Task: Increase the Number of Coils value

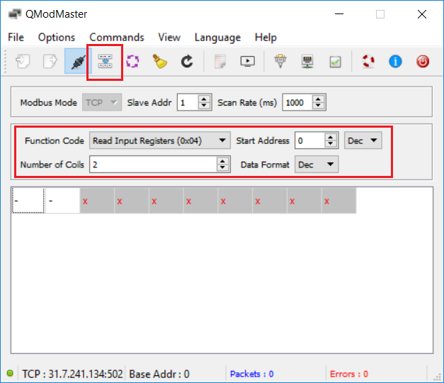Action: [x=222, y=161]
